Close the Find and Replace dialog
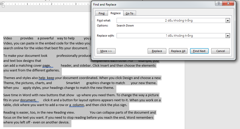Viewport: 240px width, 129px height. pyautogui.click(x=228, y=3)
